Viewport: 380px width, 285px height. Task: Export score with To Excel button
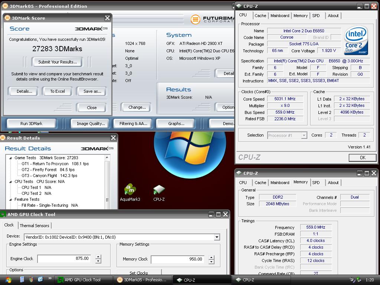pos(58,91)
